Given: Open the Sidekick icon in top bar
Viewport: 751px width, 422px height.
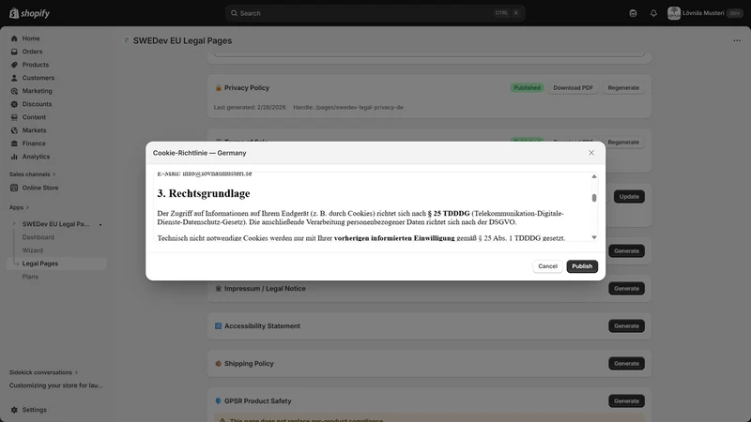Looking at the screenshot, I should (633, 13).
